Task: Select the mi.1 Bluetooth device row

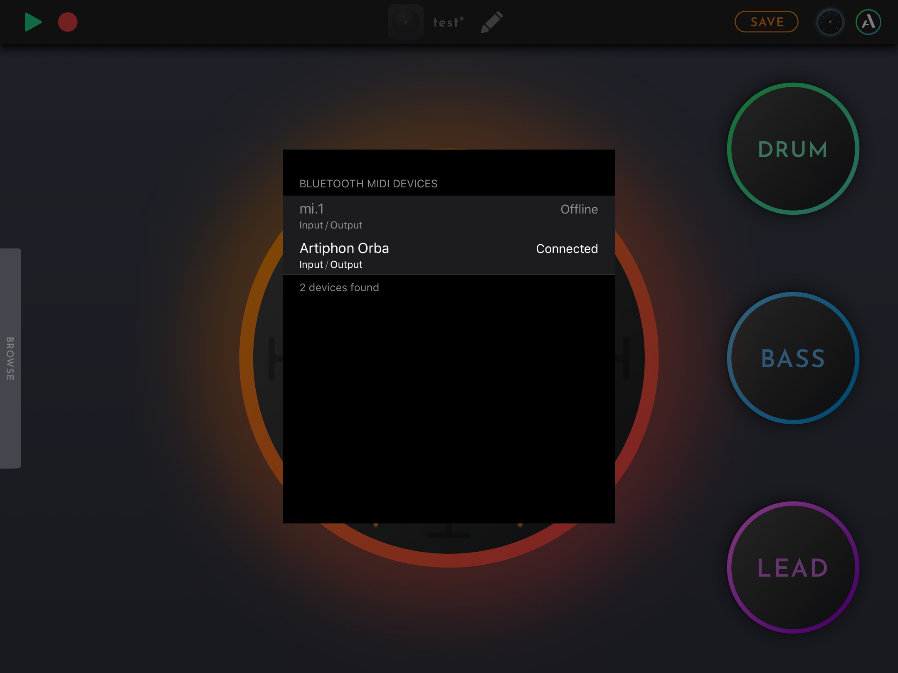Action: [449, 216]
